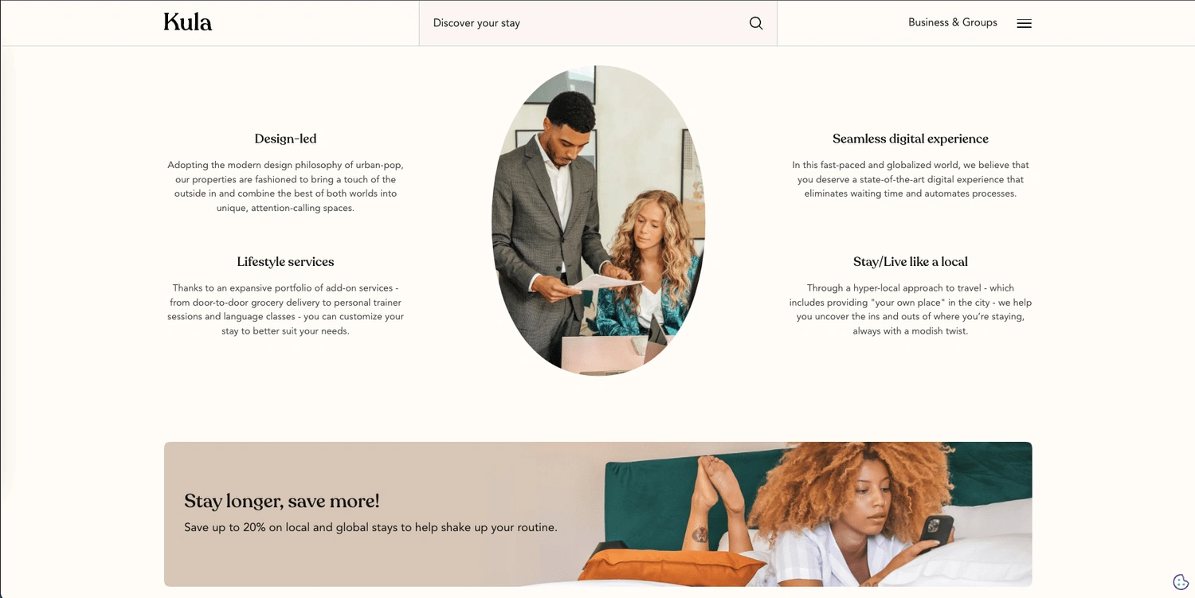Focus the Discover your stay field
1195x598 pixels.
point(597,23)
